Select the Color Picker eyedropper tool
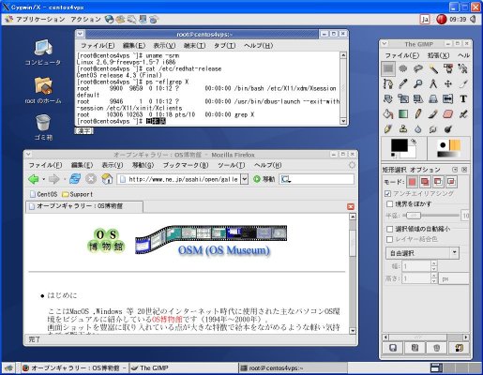 coord(403,83)
